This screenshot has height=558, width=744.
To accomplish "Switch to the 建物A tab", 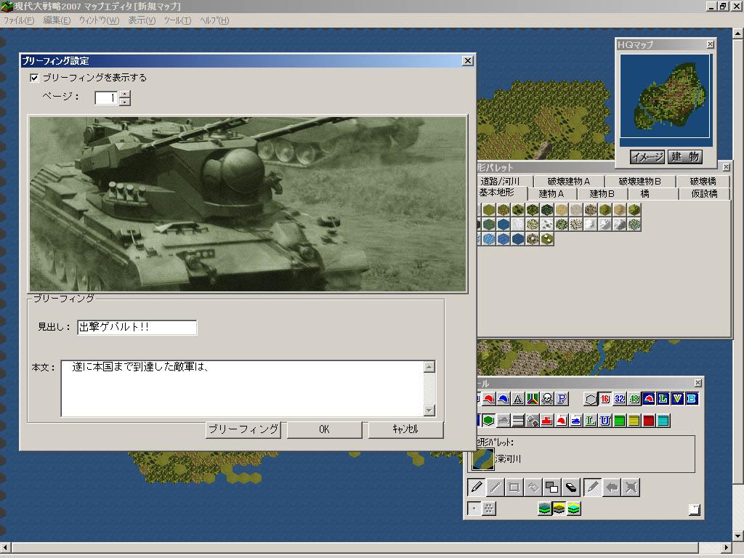I will coord(551,194).
